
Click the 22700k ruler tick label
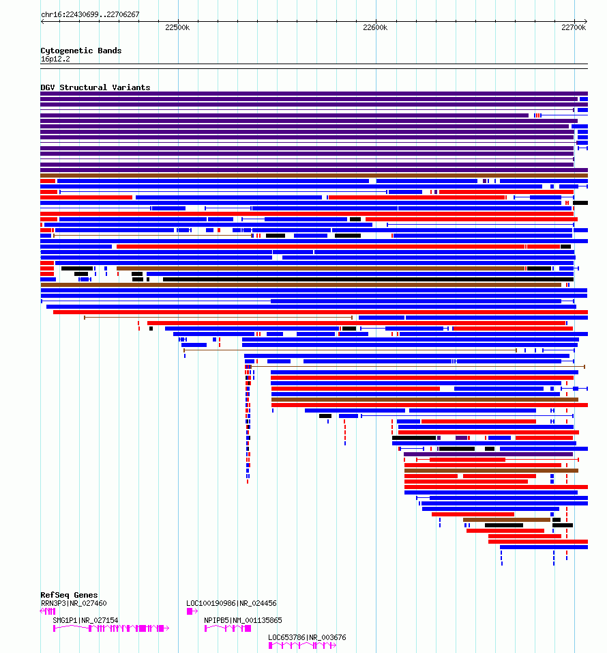click(x=574, y=27)
